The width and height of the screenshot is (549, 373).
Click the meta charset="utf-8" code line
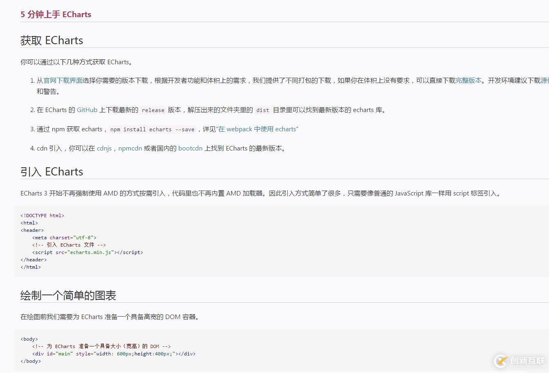[64, 238]
